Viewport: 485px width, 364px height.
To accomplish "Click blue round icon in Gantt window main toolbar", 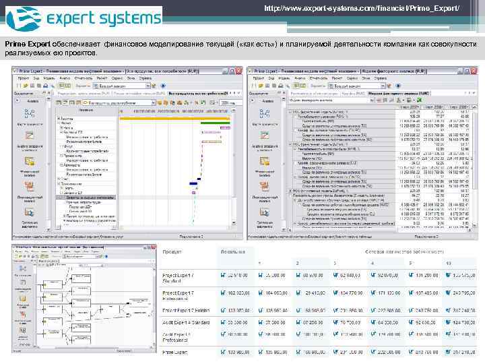I will [x=163, y=86].
